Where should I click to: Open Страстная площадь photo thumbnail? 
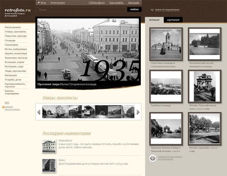[x=166, y=44]
